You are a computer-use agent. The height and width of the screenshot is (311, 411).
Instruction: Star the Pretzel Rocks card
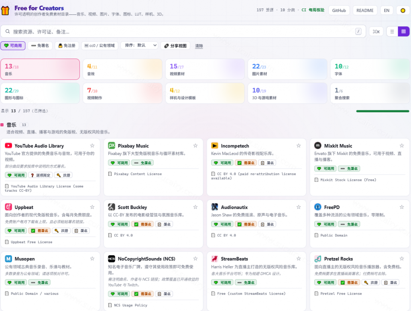[401, 258]
